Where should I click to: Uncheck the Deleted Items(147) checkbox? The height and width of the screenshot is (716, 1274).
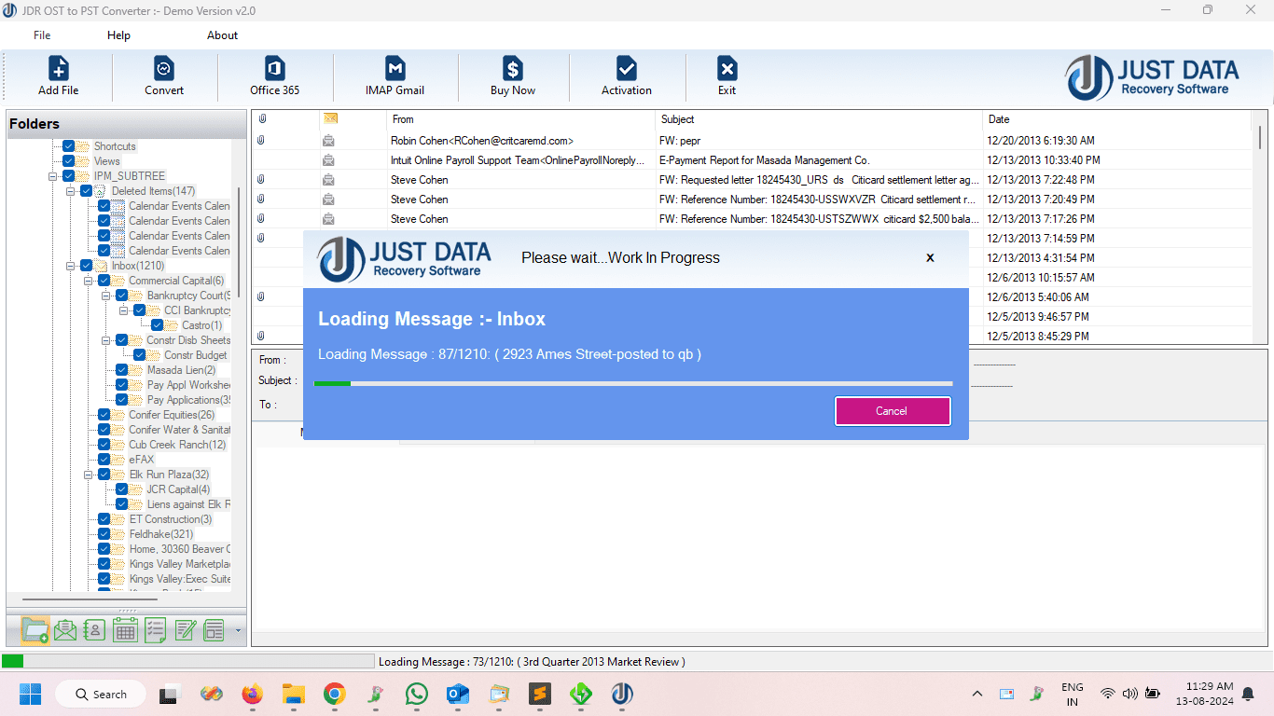(87, 190)
